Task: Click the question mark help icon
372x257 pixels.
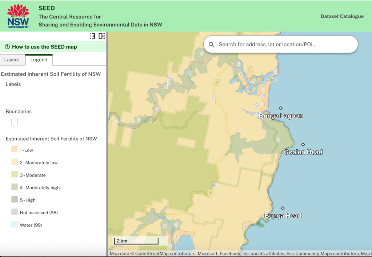Action: pos(7,47)
